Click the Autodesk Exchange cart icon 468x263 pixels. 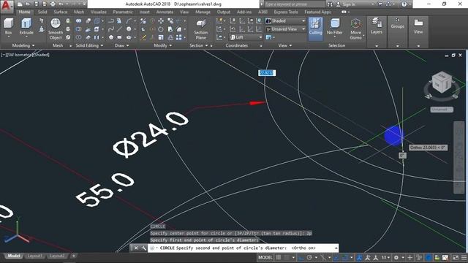point(380,4)
